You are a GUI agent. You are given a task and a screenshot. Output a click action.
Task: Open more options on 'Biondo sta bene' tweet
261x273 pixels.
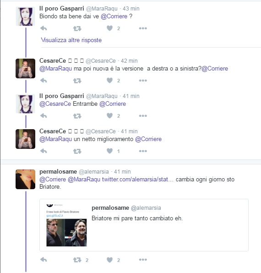click(143, 28)
